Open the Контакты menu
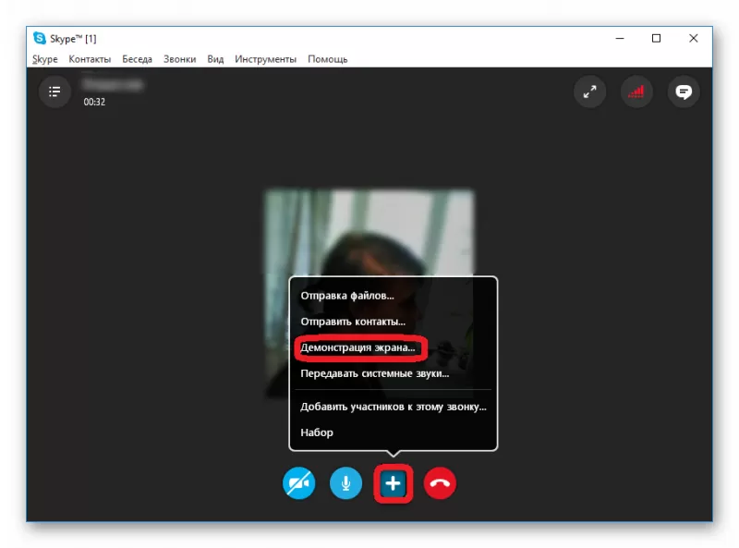Screen dimensions: 739x548 point(90,59)
